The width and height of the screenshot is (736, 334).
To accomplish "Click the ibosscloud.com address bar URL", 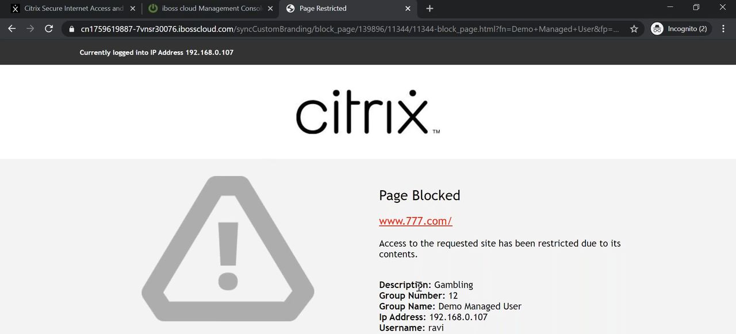I will [345, 29].
